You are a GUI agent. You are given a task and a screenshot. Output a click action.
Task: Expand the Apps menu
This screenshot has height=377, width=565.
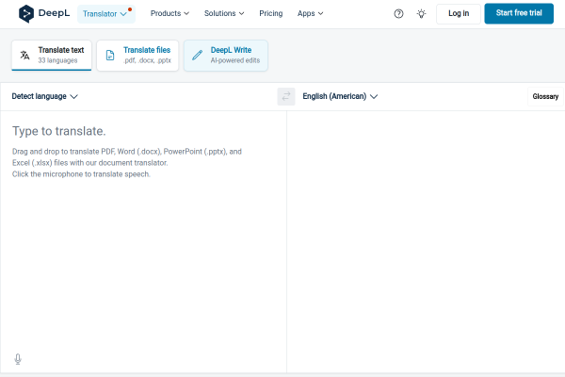[x=310, y=13]
